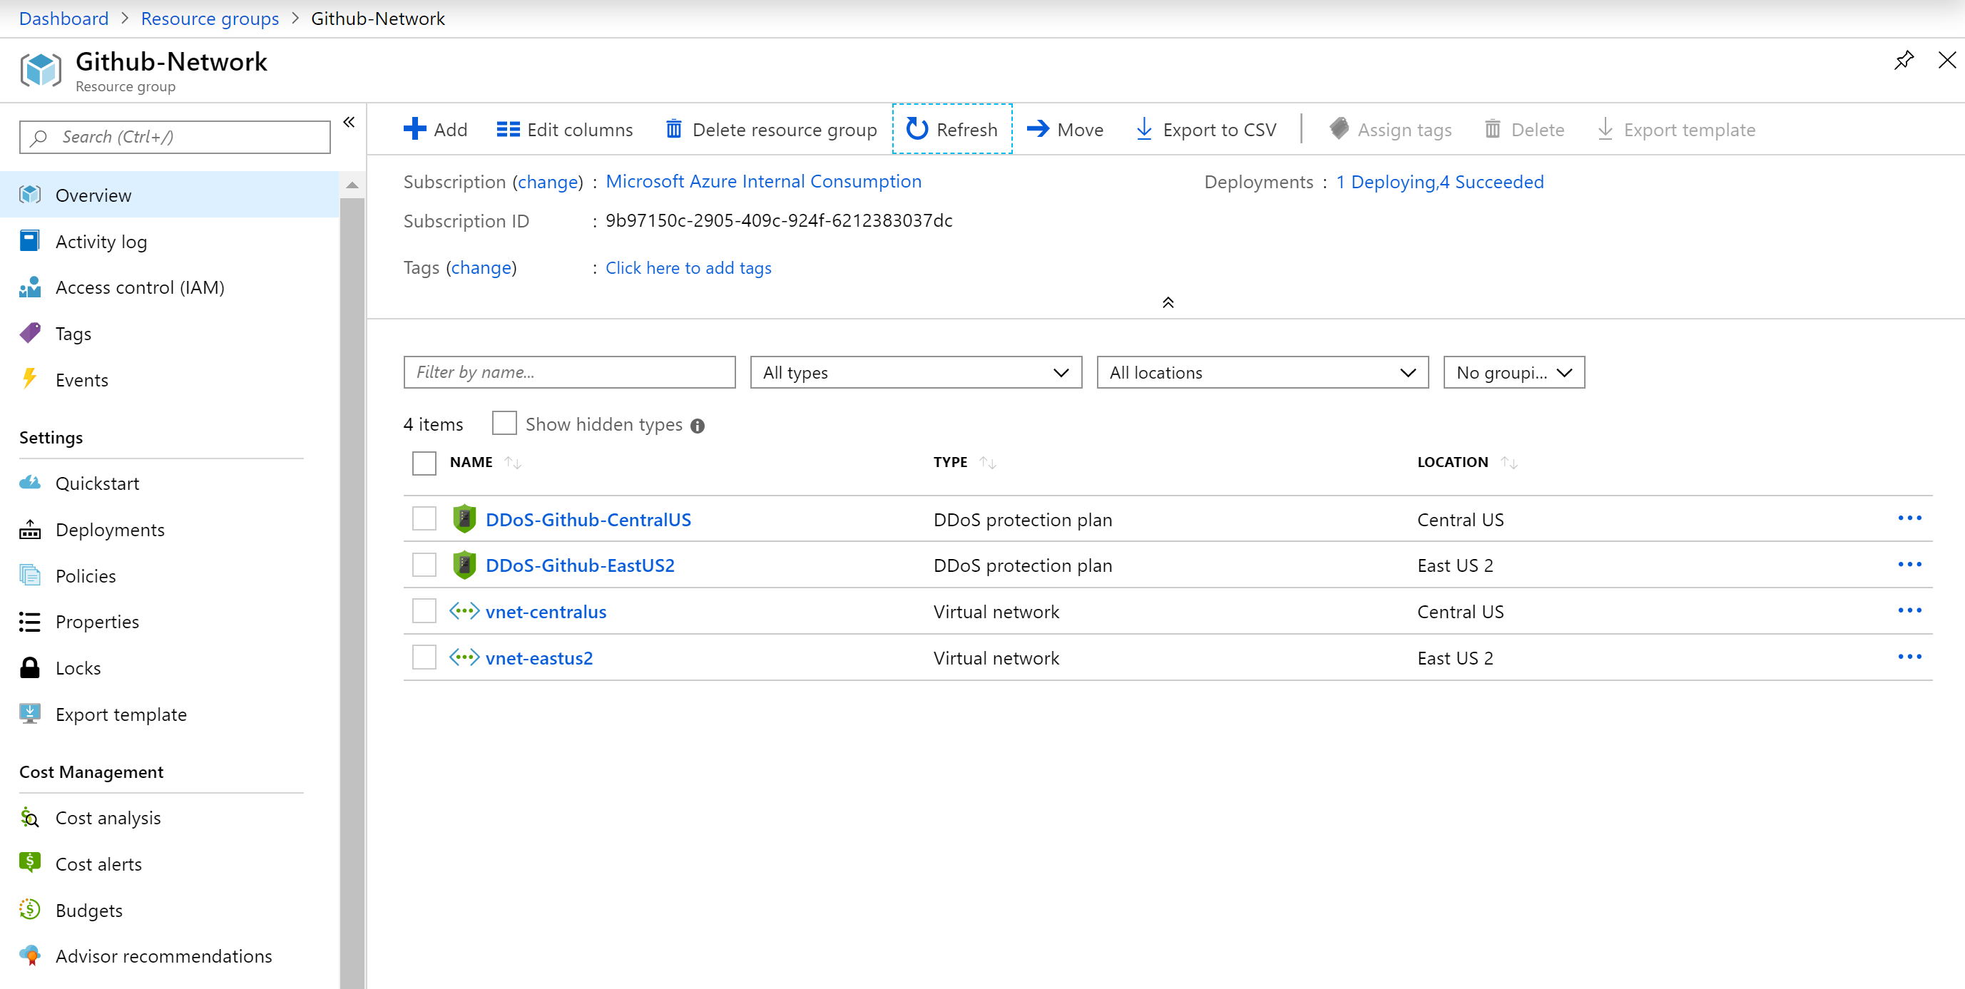This screenshot has height=989, width=1965.
Task: Open the All locations dropdown
Action: pyautogui.click(x=1262, y=372)
